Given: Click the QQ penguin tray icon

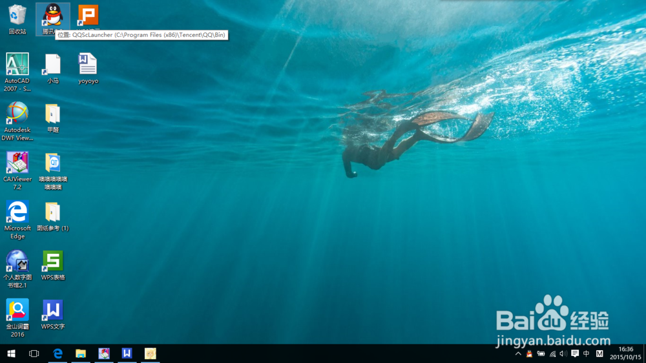Looking at the screenshot, I should [x=530, y=353].
